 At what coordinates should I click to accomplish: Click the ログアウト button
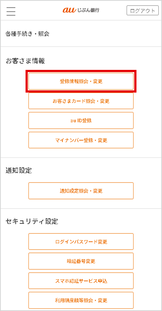143,11
